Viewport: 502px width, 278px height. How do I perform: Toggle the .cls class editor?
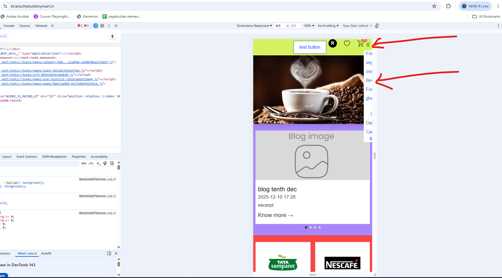[x=91, y=163]
